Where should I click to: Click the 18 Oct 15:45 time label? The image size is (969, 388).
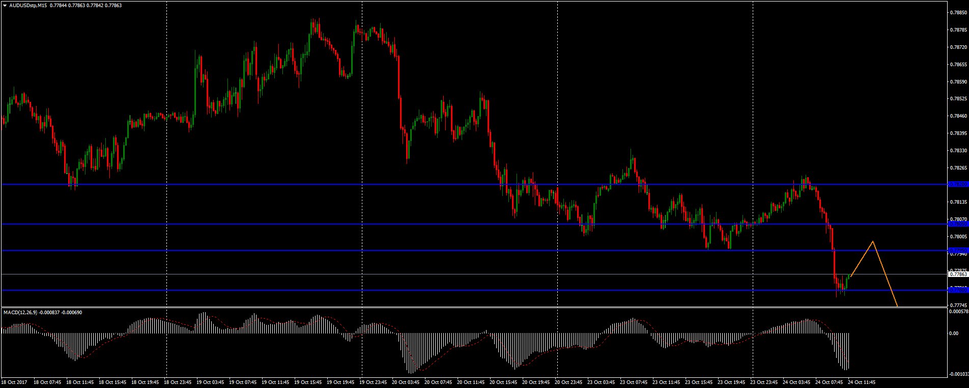click(x=112, y=382)
